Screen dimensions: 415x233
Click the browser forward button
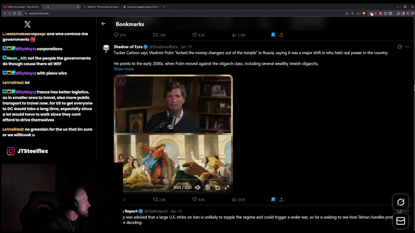[10, 13]
